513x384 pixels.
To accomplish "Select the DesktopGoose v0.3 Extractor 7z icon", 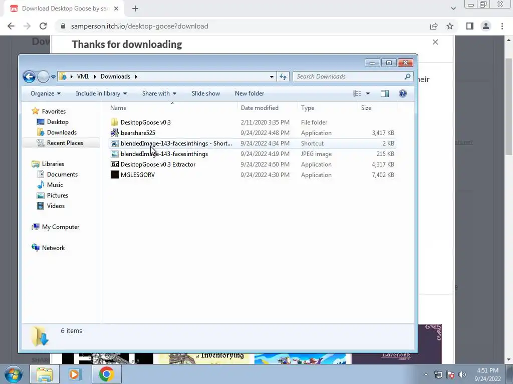I will pyautogui.click(x=115, y=164).
